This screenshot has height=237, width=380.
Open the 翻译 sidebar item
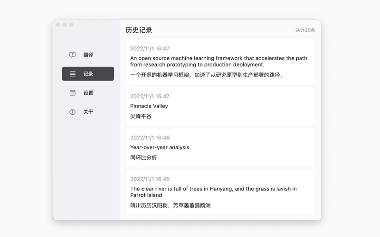pyautogui.click(x=88, y=55)
